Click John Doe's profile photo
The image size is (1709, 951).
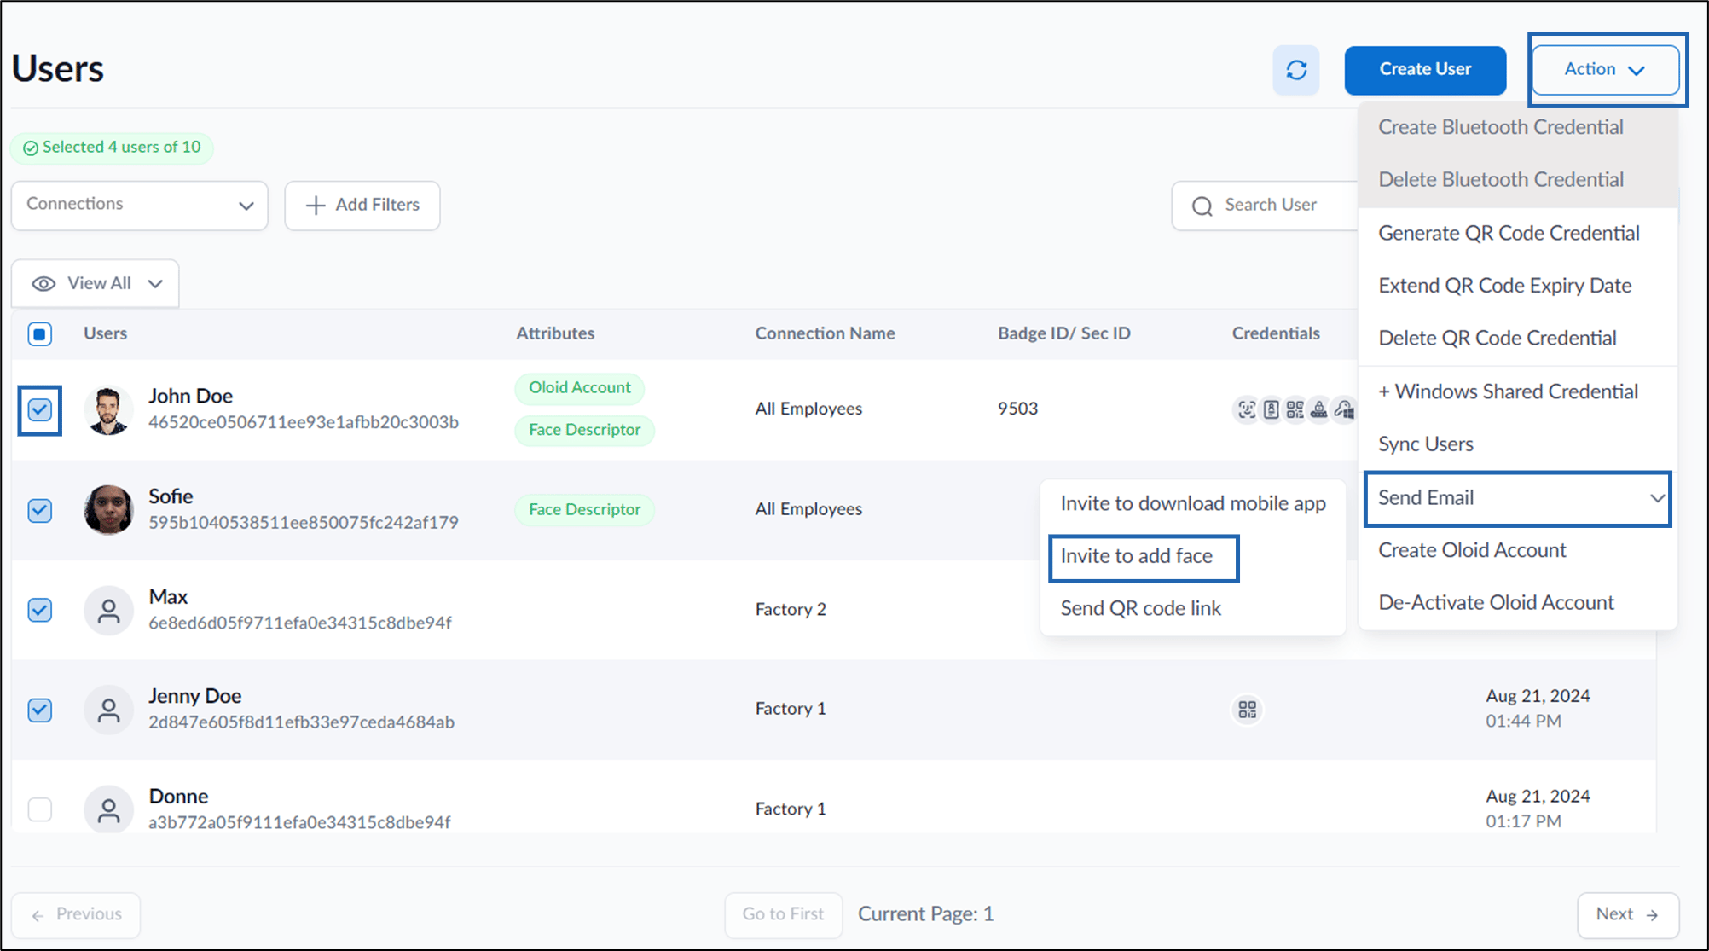pos(108,410)
